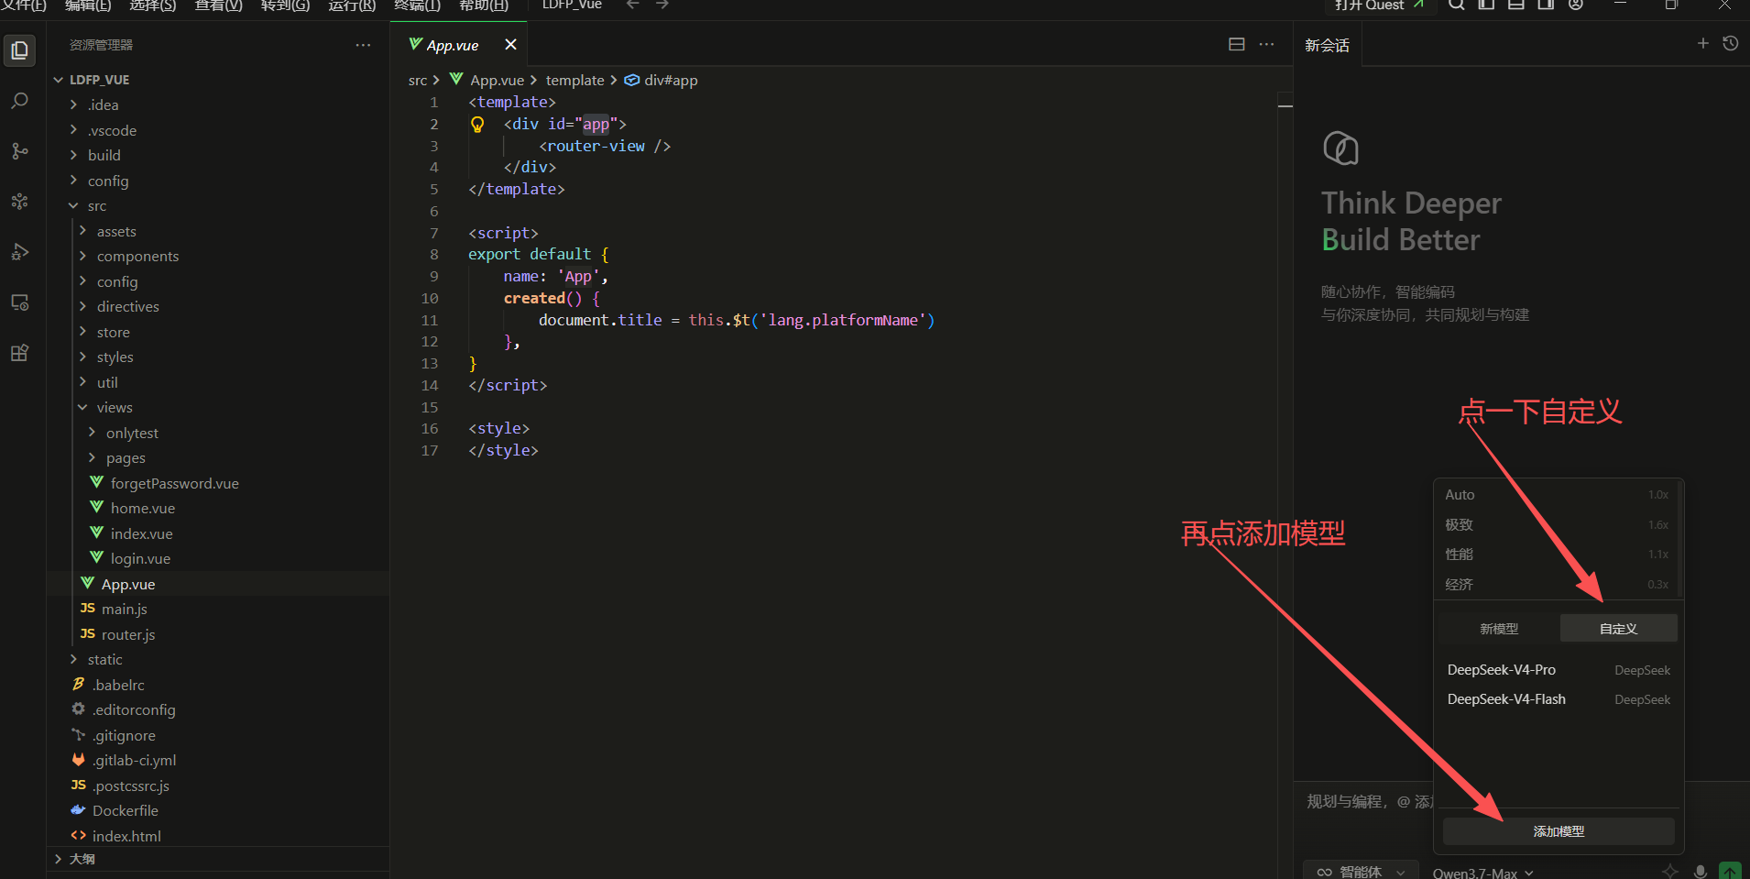The height and width of the screenshot is (879, 1750).
Task: Select the New Conversation tab
Action: 1327,45
